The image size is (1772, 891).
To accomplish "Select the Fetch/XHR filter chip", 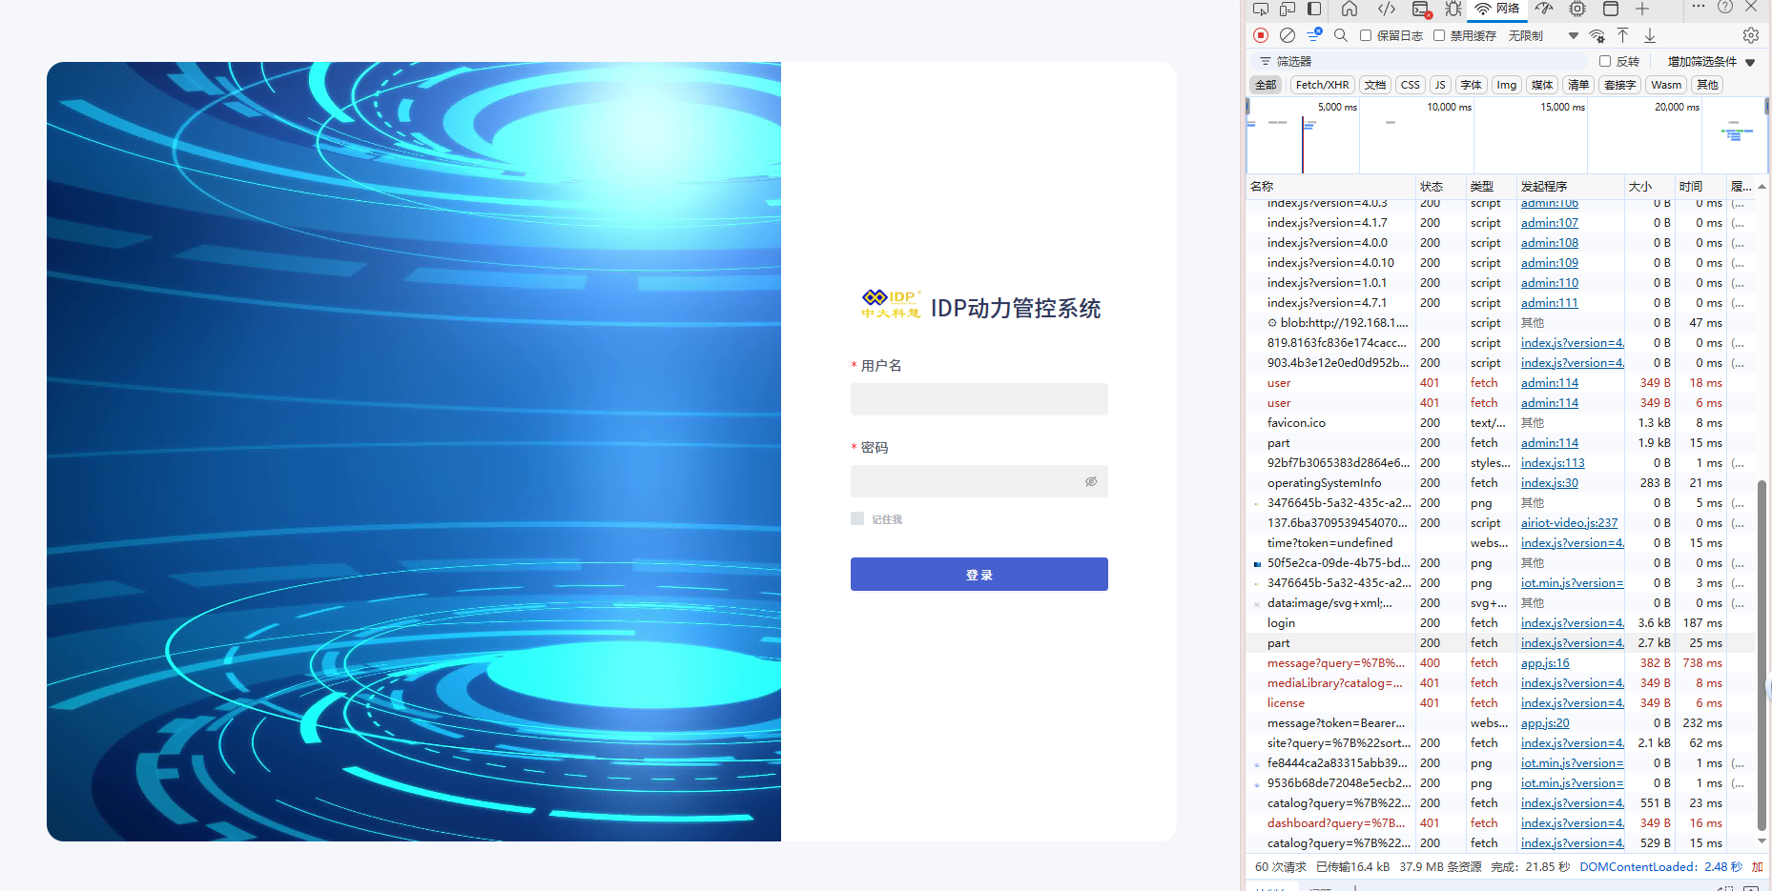I will 1322,85.
